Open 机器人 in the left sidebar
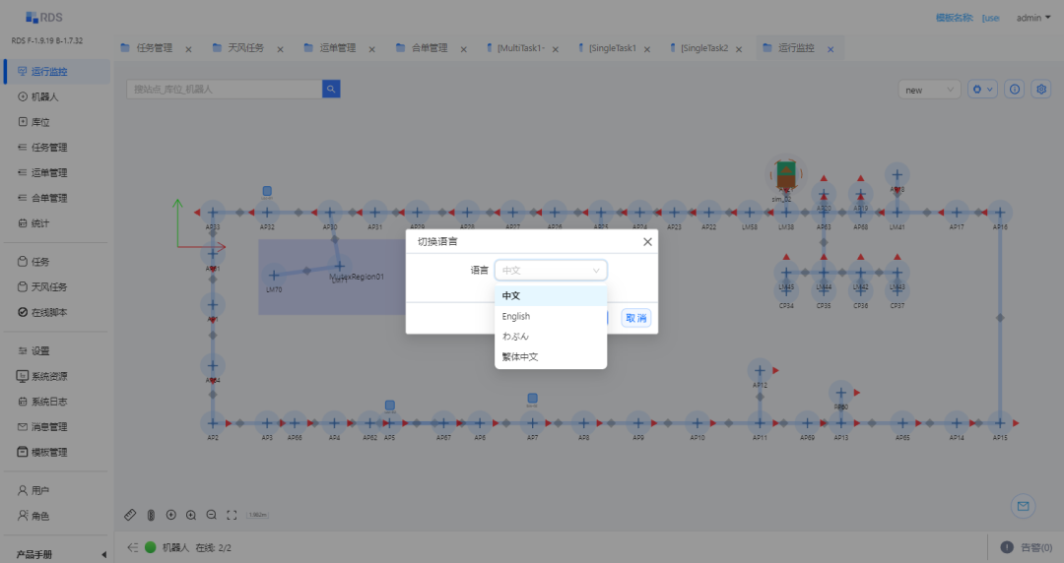 (45, 96)
